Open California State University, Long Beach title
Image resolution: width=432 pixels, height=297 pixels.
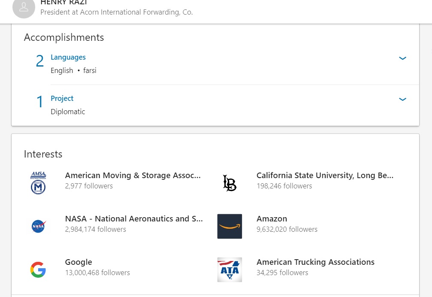pos(325,176)
